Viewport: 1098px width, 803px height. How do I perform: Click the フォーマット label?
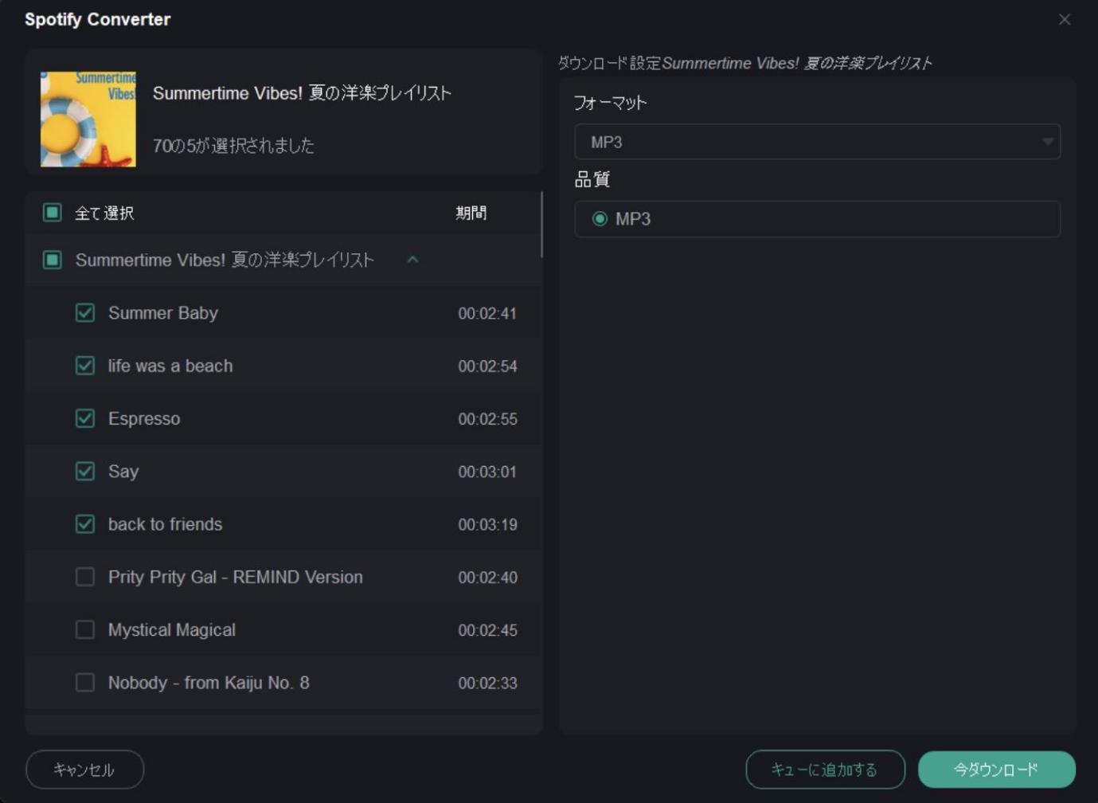point(611,103)
